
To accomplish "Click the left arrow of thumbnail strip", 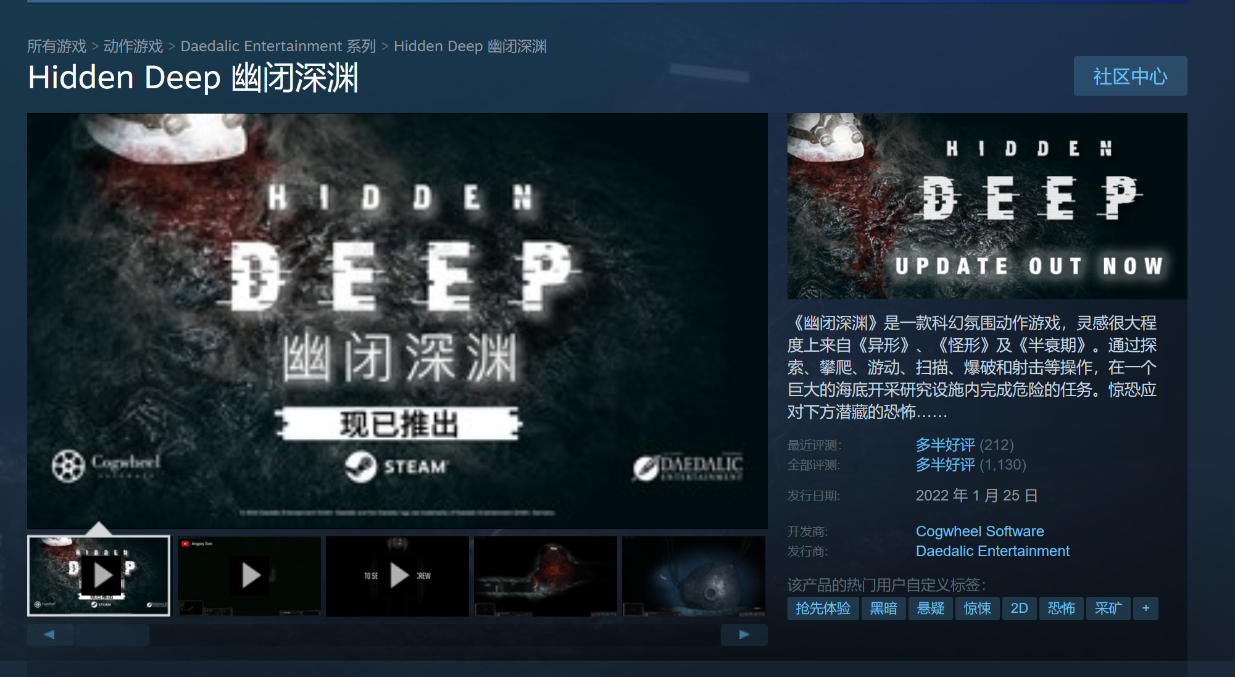I will (50, 634).
